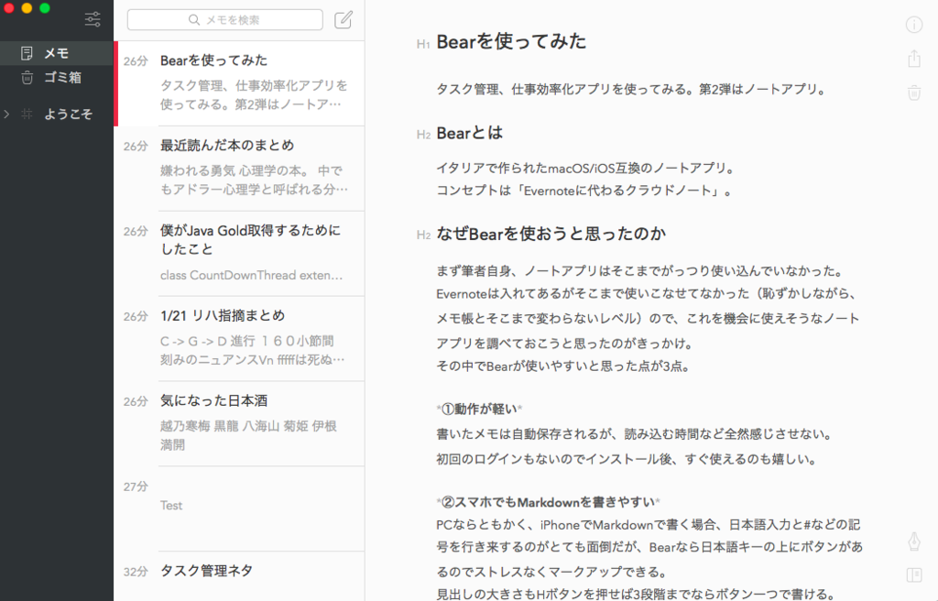Click the '27分' timestamp in note list

pyautogui.click(x=136, y=486)
